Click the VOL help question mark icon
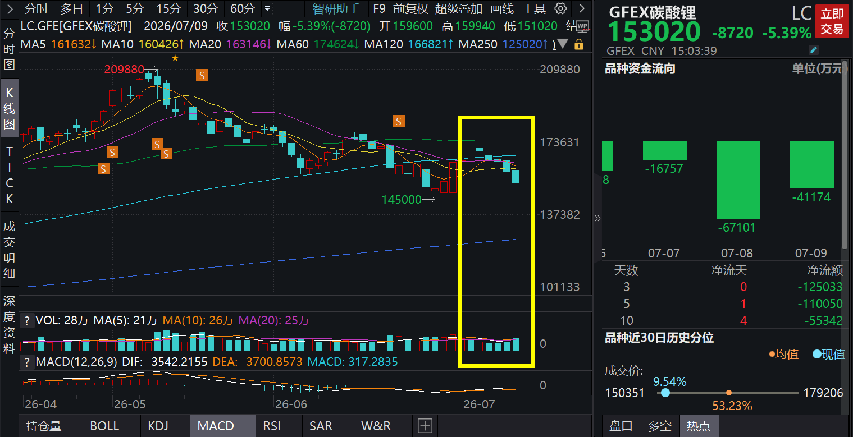 pyautogui.click(x=26, y=321)
